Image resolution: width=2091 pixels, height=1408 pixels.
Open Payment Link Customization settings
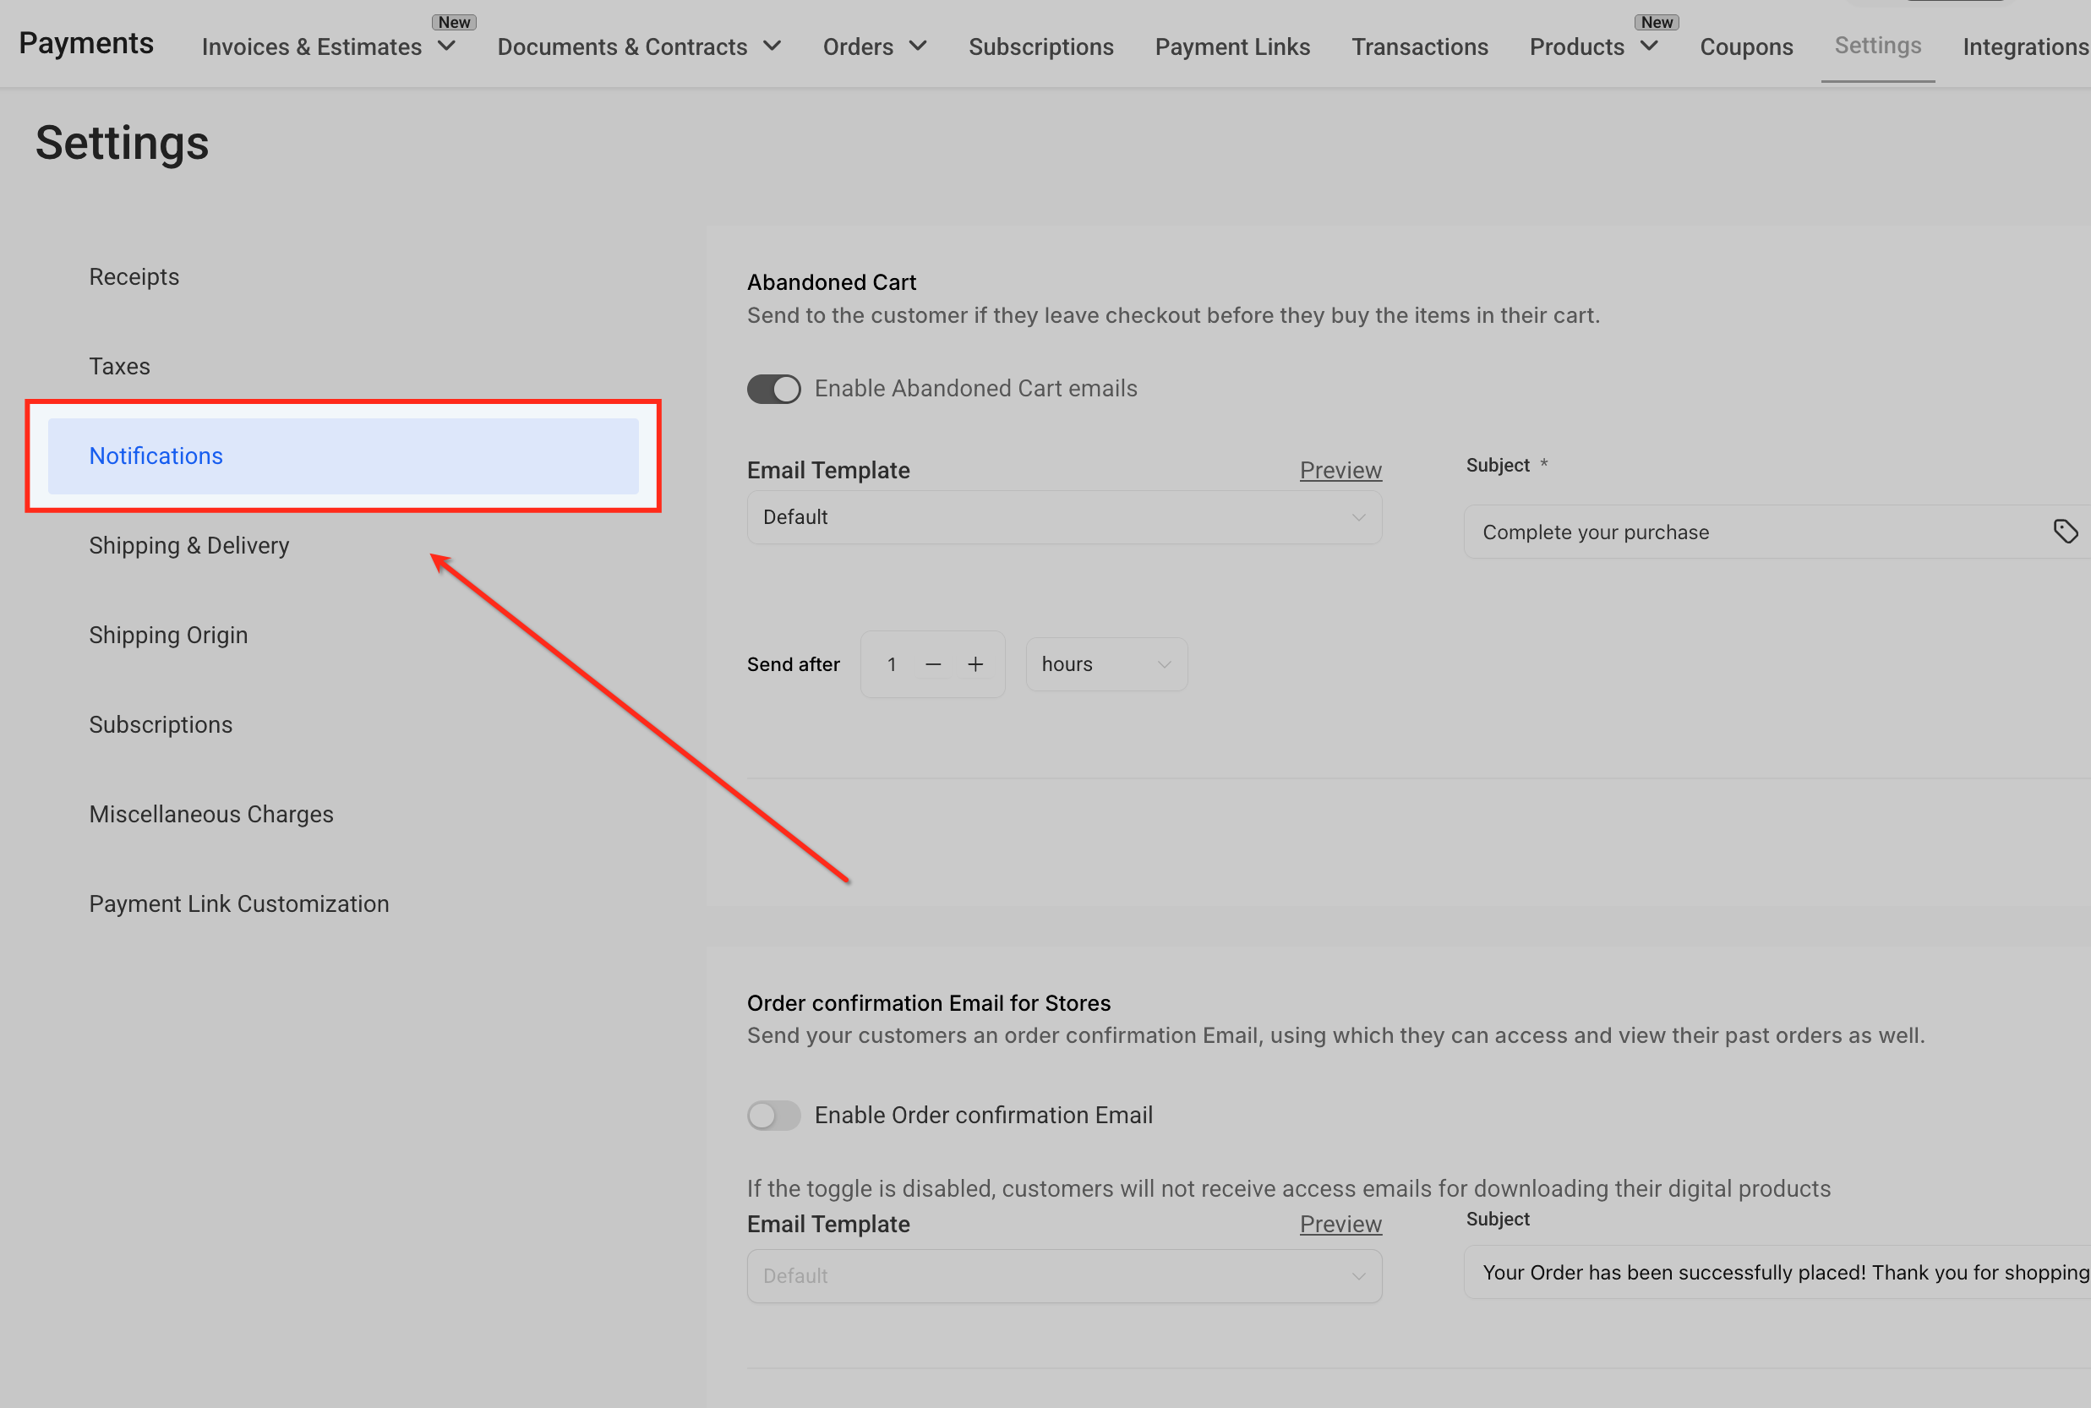239,903
